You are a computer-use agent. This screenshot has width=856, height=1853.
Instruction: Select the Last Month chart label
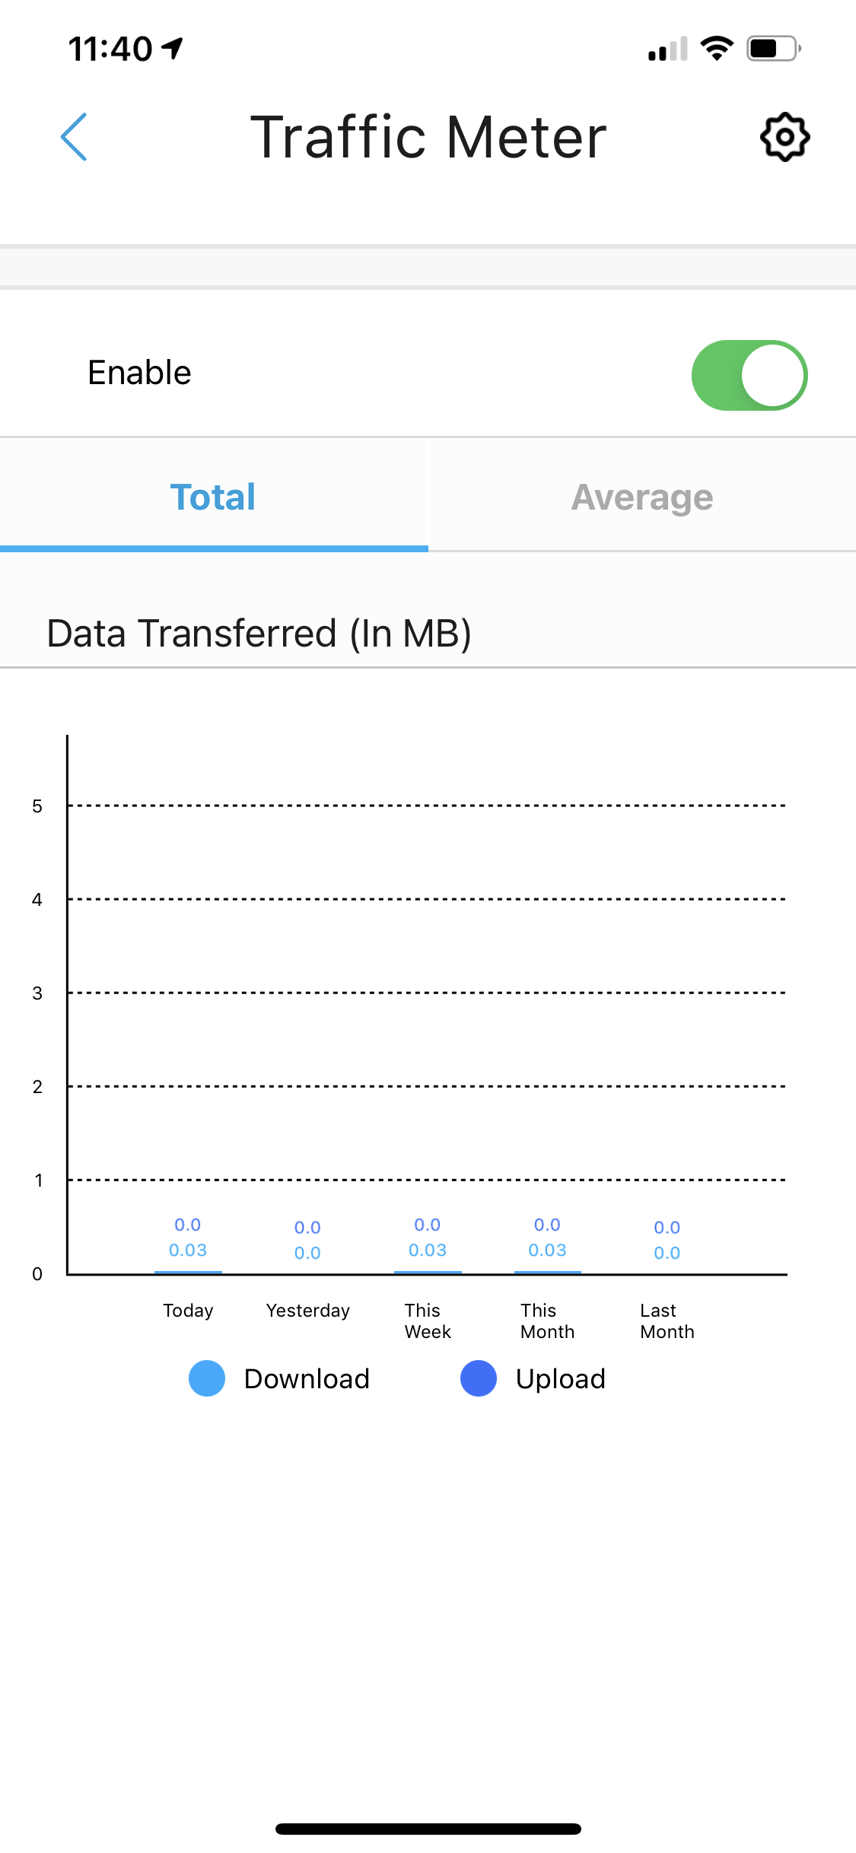click(x=667, y=1321)
